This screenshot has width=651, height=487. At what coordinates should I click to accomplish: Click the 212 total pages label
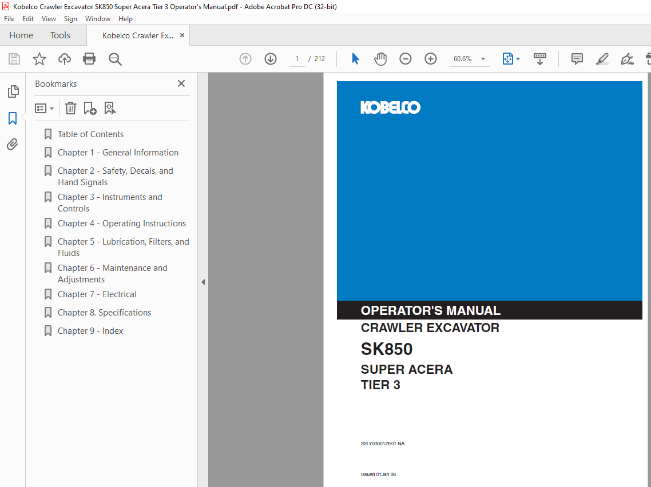(x=320, y=59)
